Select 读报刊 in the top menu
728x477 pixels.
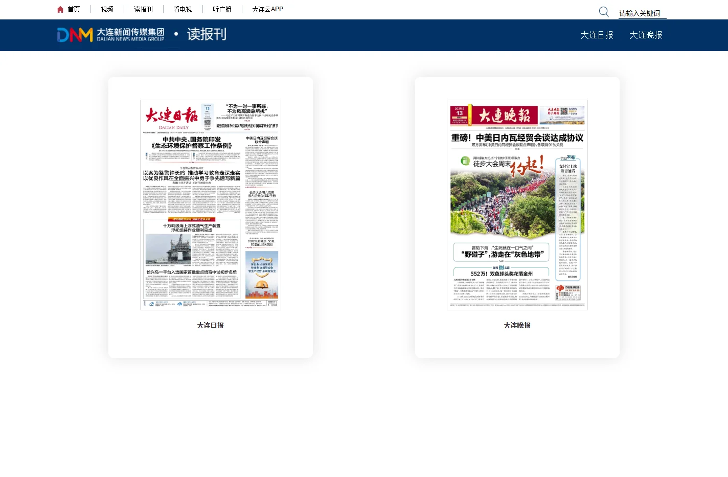144,9
